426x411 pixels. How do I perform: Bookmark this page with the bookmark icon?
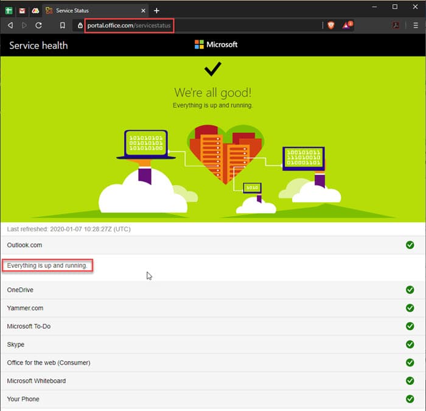(62, 25)
